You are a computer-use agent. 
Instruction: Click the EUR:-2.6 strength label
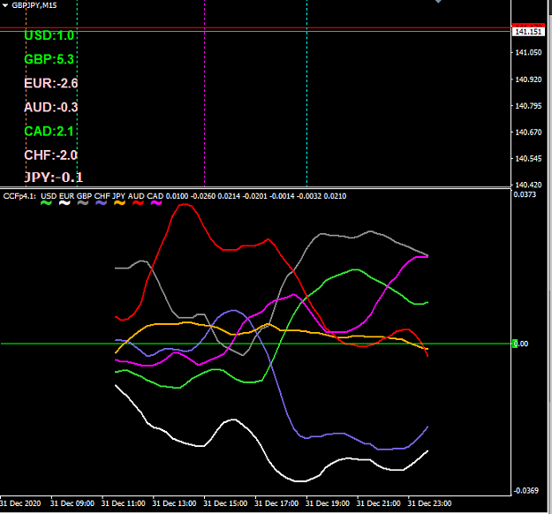[51, 83]
